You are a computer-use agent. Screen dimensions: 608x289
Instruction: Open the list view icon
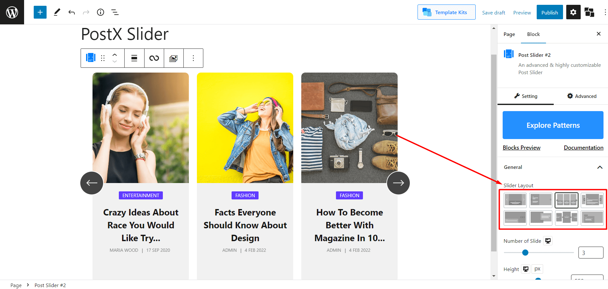coord(115,12)
